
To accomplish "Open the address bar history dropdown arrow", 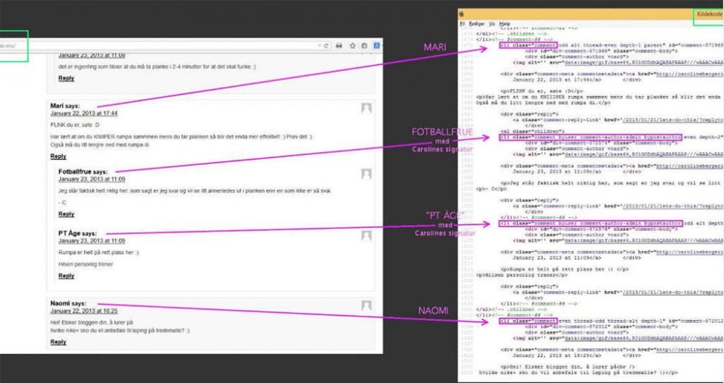I will 319,46.
